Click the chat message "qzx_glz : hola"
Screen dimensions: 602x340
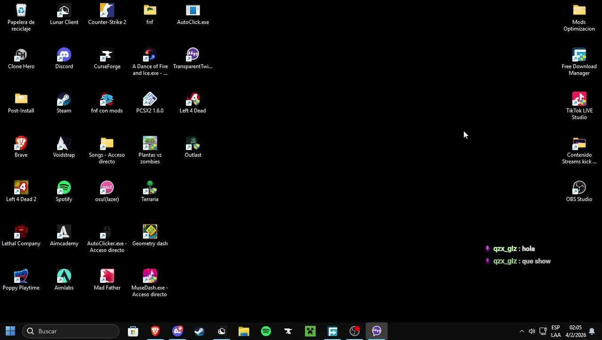(510, 249)
